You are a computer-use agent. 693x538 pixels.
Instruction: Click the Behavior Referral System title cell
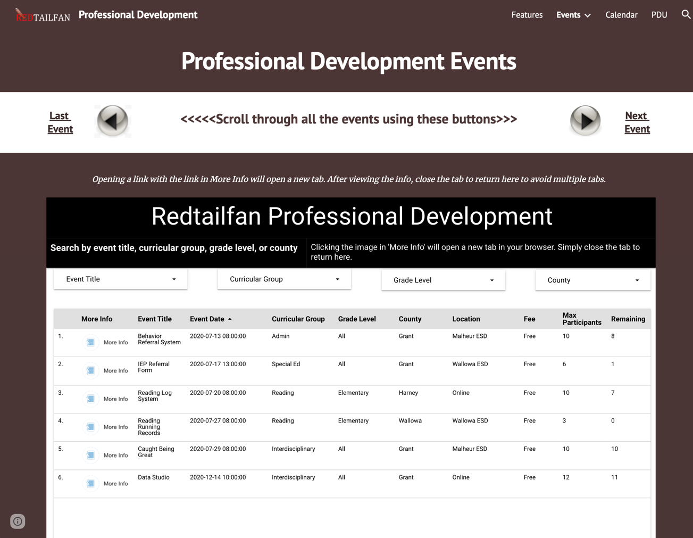click(159, 339)
